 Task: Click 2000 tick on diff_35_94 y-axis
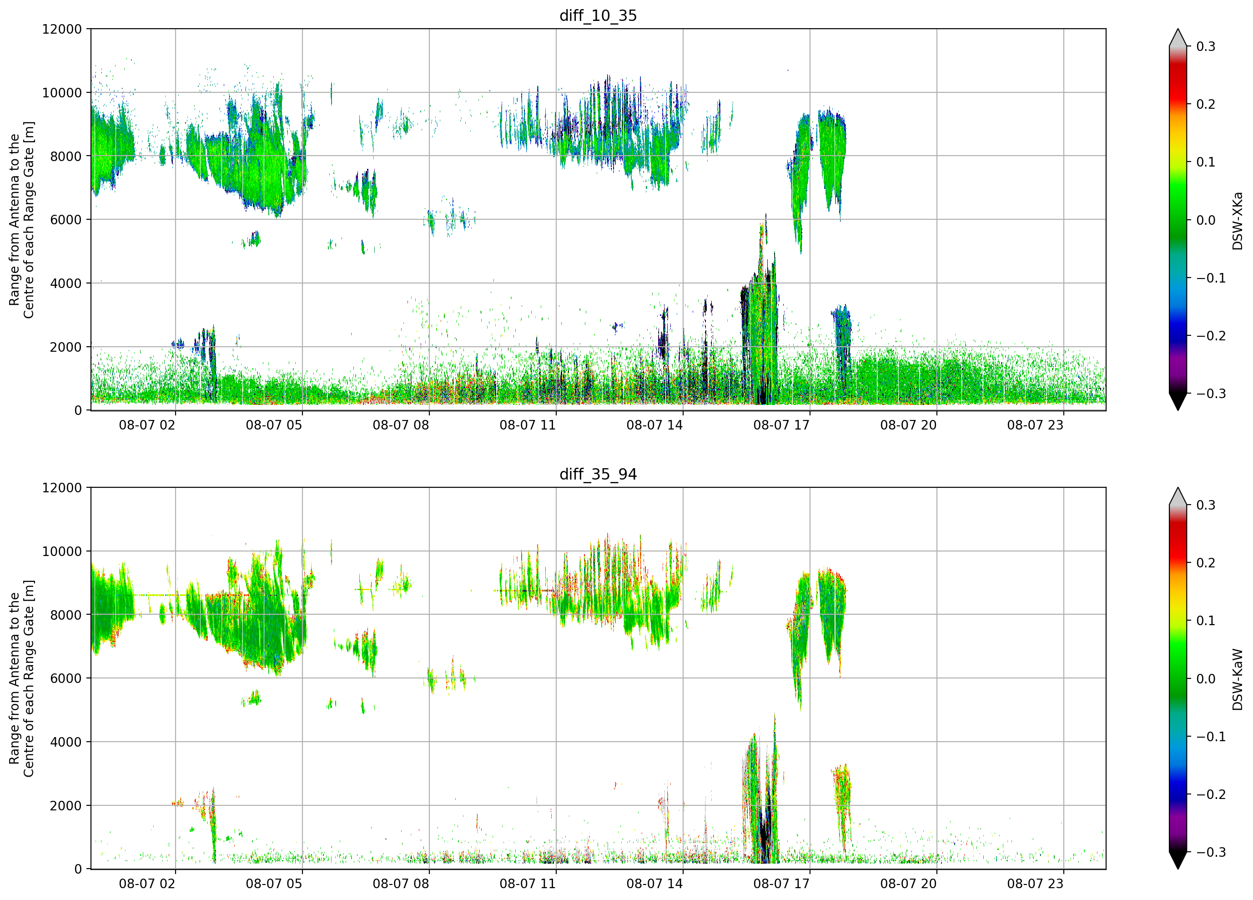point(66,806)
